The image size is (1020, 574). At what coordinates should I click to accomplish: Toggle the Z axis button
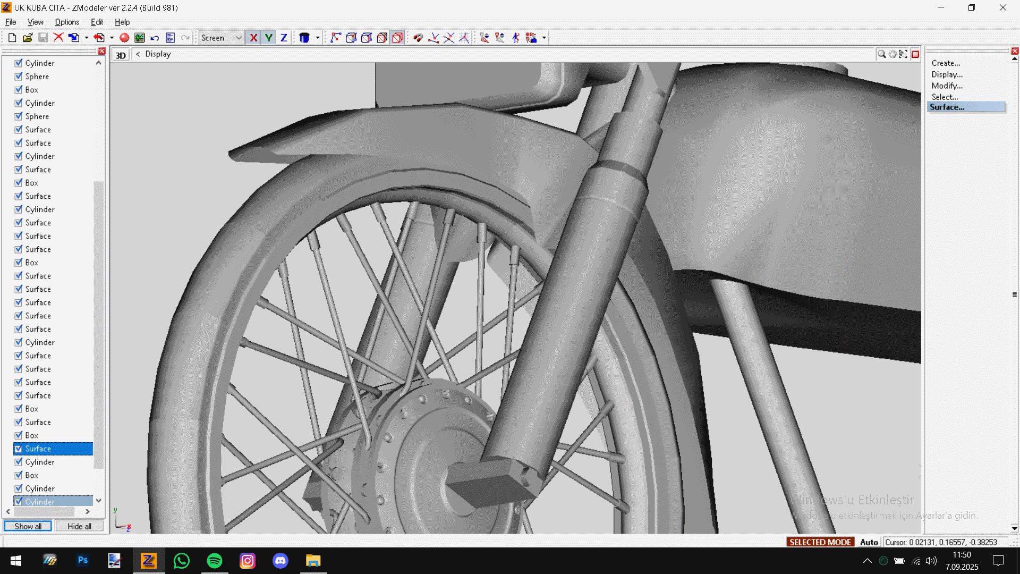pos(284,38)
